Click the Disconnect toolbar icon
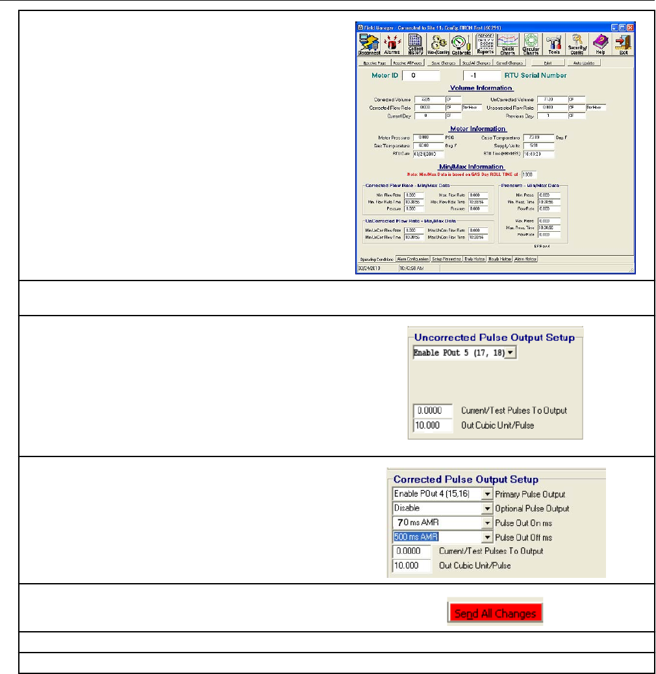The height and width of the screenshot is (674, 656). 369,44
